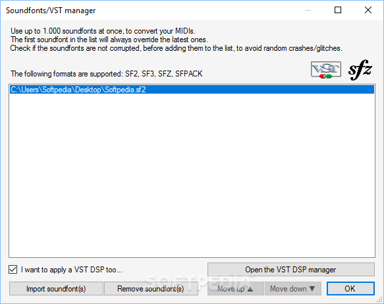Open the VST DSP manager
The width and height of the screenshot is (384, 304).
(291, 270)
